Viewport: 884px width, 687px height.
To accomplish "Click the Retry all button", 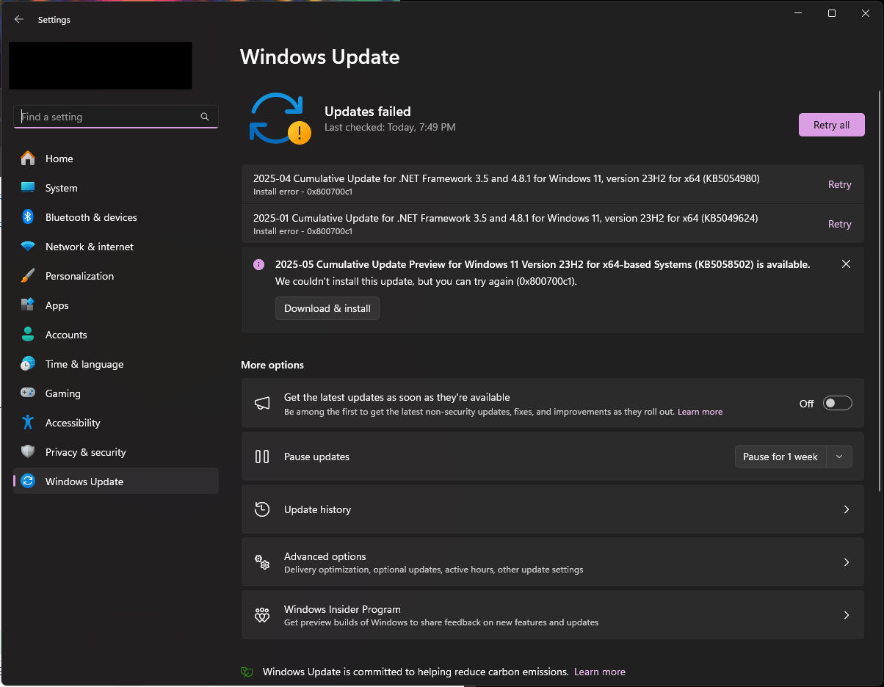I will pyautogui.click(x=831, y=125).
